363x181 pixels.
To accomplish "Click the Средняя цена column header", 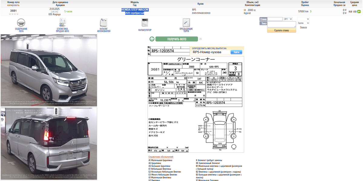I will point(355,4).
